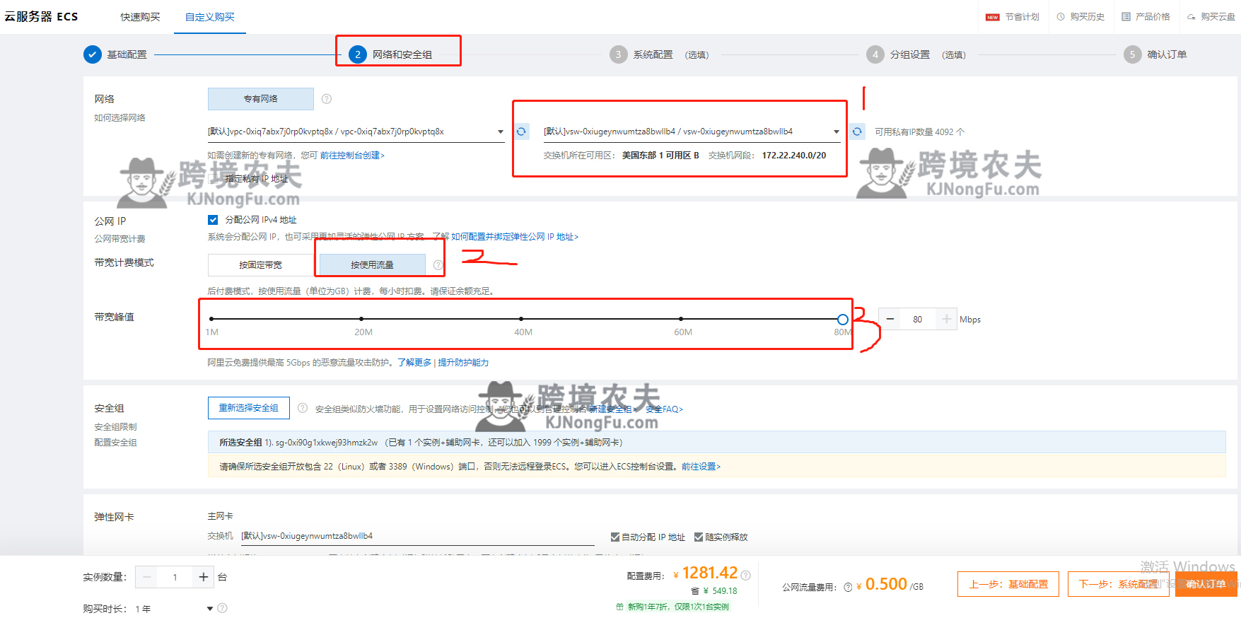Image resolution: width=1241 pixels, height=618 pixels.
Task: Open 产品价格 in the top bar
Action: tap(1146, 17)
